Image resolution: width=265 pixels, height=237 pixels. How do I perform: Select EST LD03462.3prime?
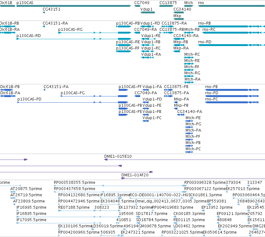(189, 226)
